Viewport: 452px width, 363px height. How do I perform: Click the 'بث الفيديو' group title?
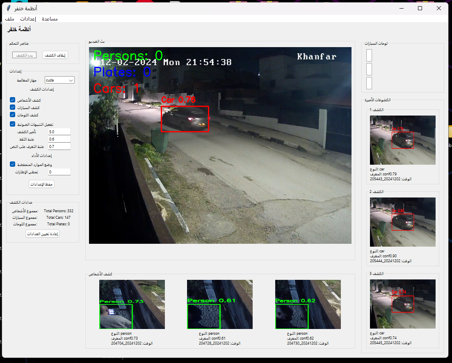[96, 41]
